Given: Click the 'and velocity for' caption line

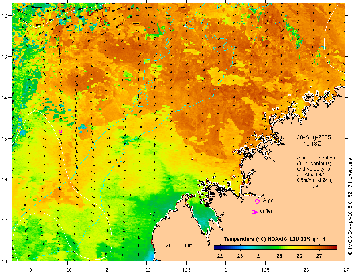Looking at the screenshot, I should click(314, 169).
